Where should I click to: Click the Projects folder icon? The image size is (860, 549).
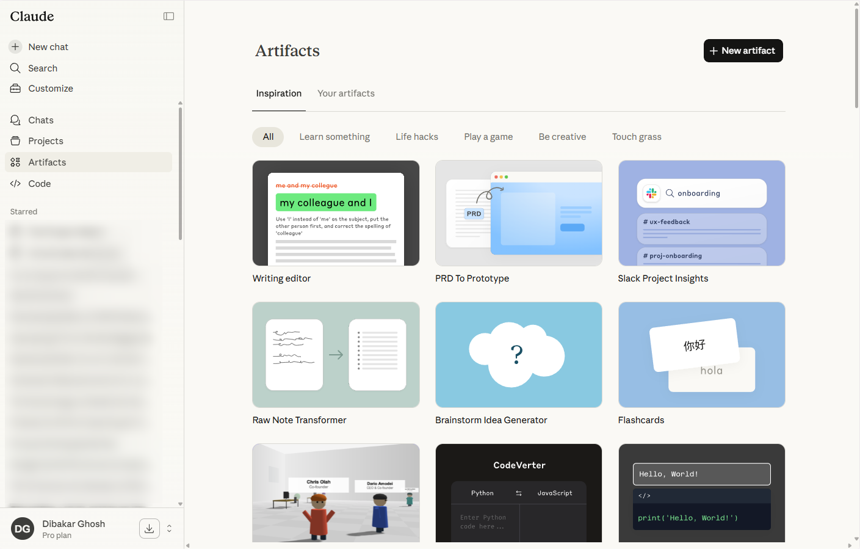click(15, 141)
